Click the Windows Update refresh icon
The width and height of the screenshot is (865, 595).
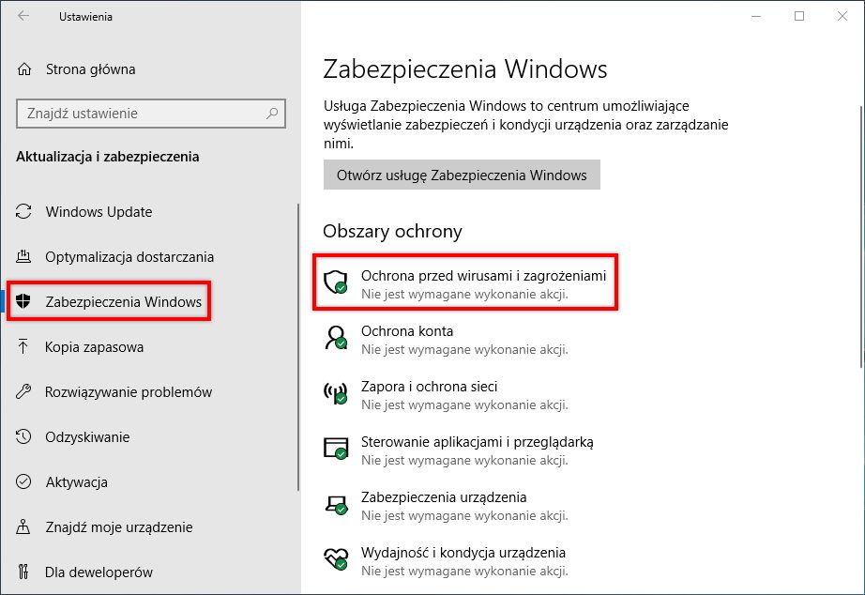[23, 211]
